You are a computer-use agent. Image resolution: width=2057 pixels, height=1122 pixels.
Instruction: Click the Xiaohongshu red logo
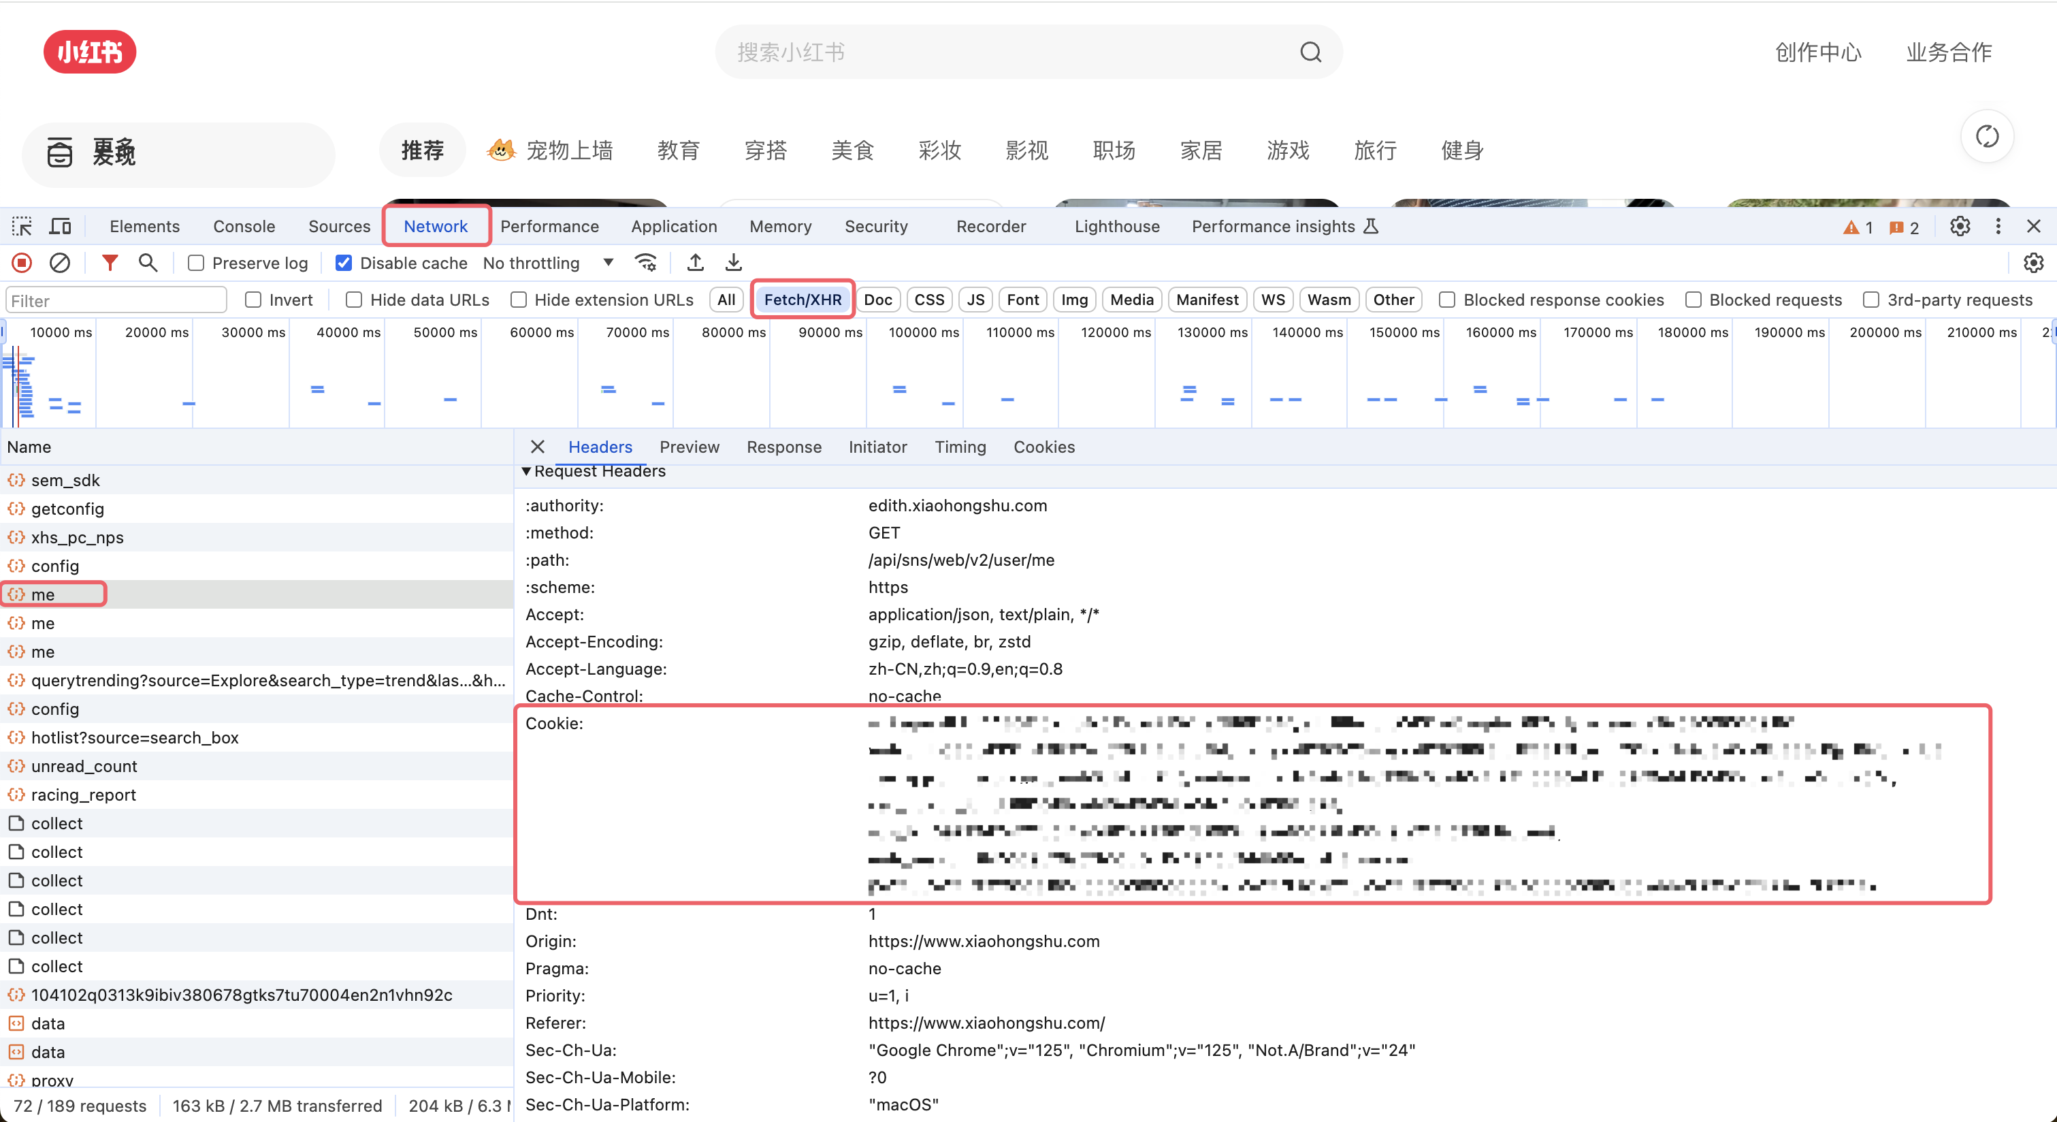(x=89, y=52)
